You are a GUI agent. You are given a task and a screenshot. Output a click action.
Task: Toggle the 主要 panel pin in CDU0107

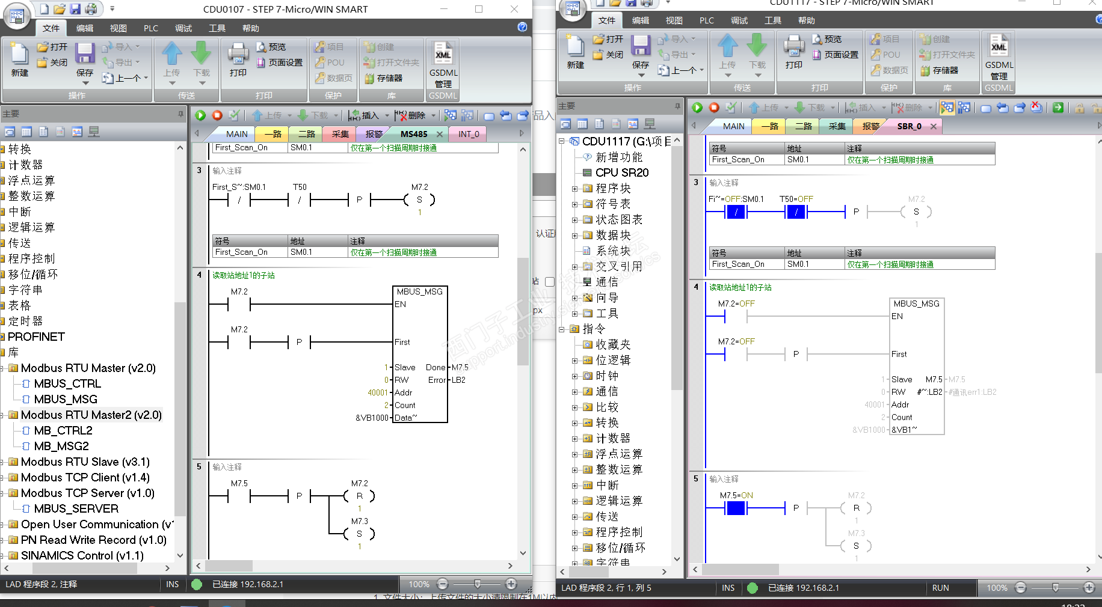coord(180,114)
